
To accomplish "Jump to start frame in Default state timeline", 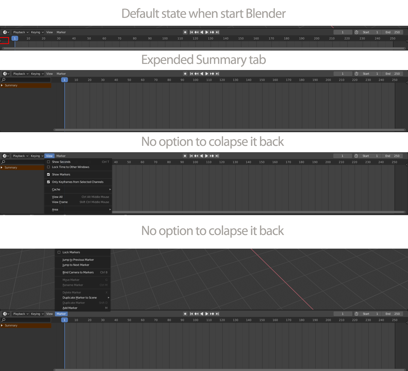I will point(191,32).
